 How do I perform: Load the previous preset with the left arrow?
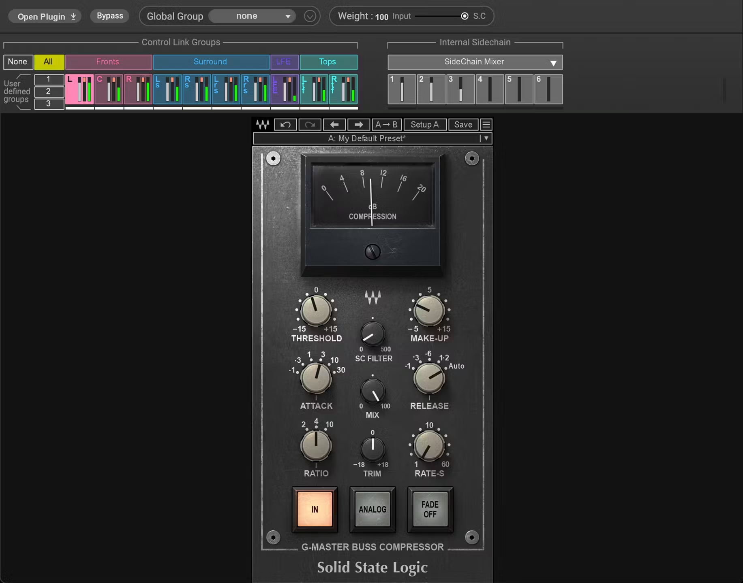[334, 125]
